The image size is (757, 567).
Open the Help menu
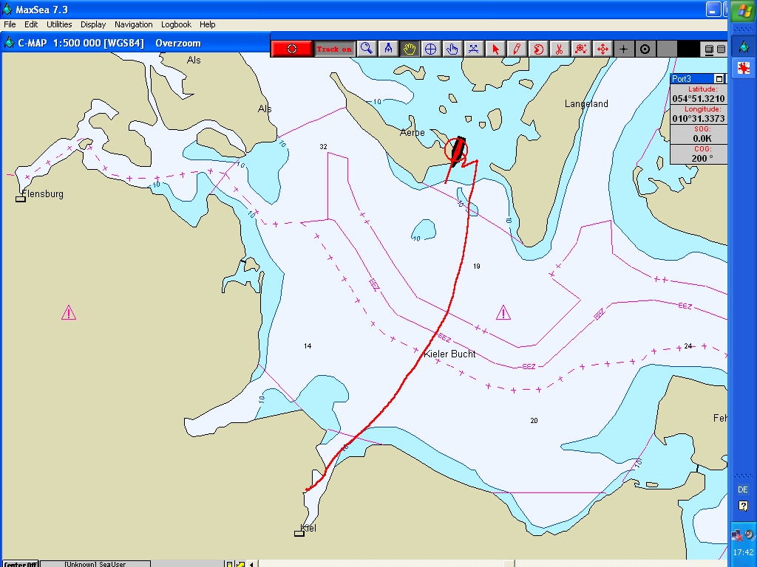coord(208,24)
